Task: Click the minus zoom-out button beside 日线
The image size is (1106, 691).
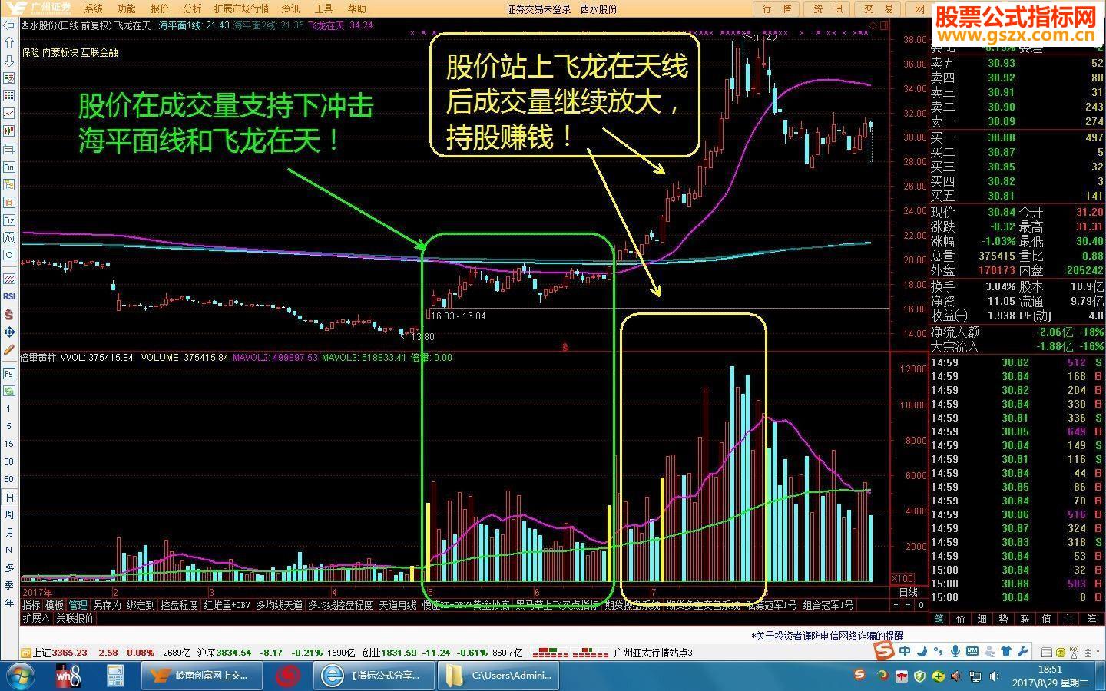Action: pos(909,605)
